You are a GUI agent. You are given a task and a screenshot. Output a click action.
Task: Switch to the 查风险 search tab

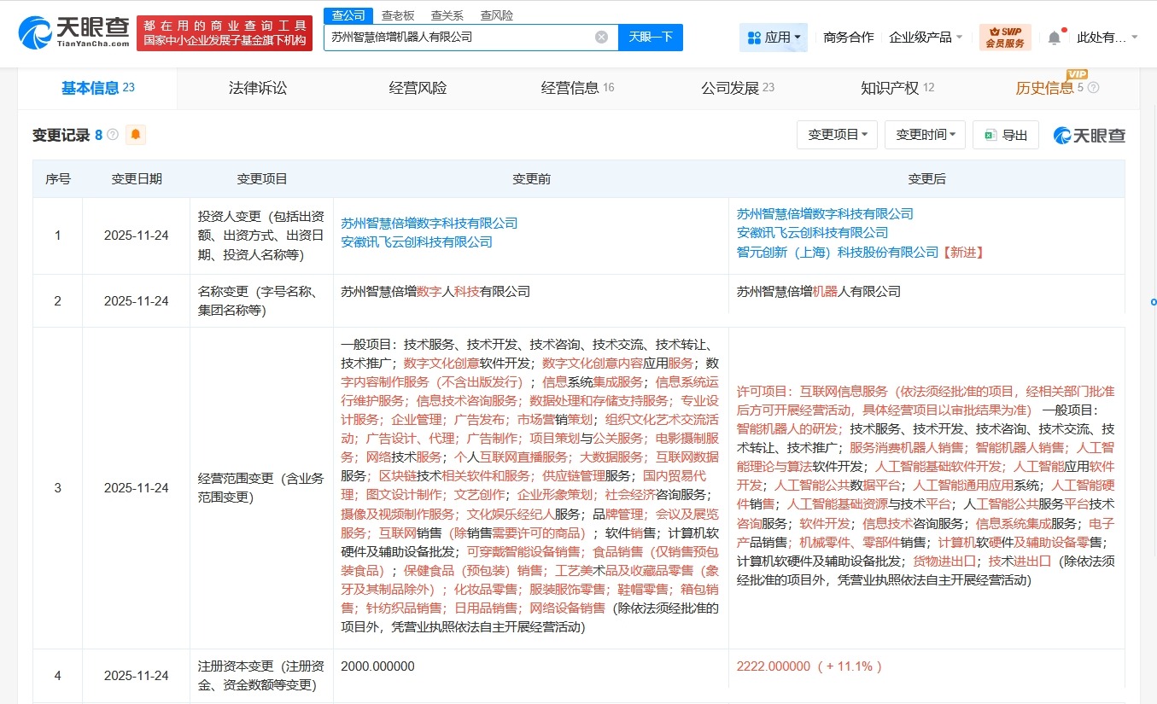[x=497, y=15]
